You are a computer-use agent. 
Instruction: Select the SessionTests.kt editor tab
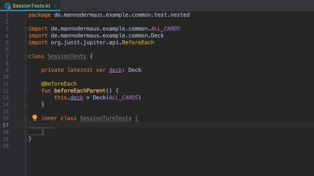pyautogui.click(x=30, y=5)
